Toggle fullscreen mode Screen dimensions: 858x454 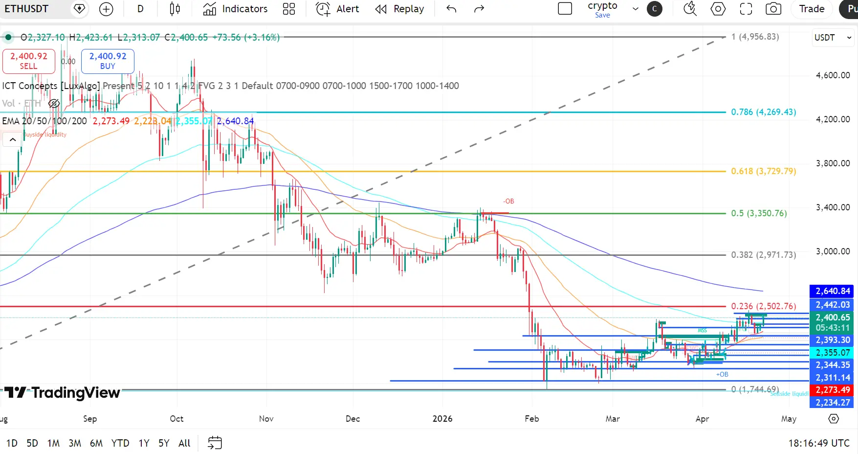pyautogui.click(x=746, y=9)
